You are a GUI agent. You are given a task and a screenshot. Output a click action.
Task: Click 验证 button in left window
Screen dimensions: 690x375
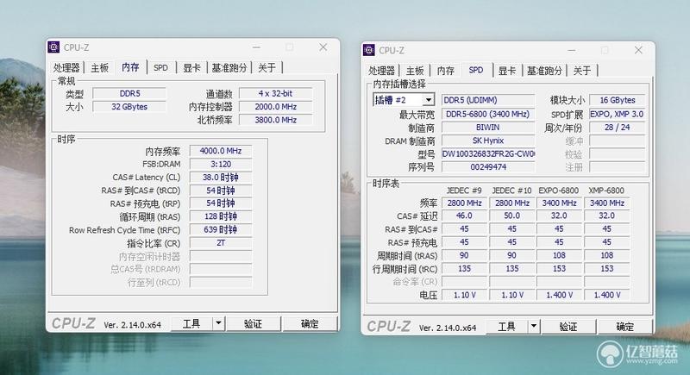click(x=253, y=324)
